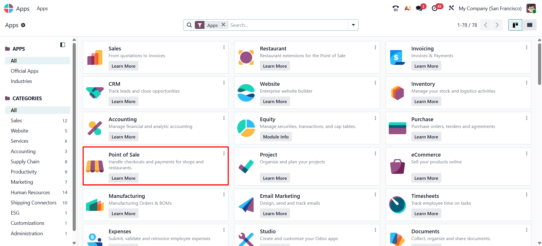Click the Sales app icon

coord(95,57)
